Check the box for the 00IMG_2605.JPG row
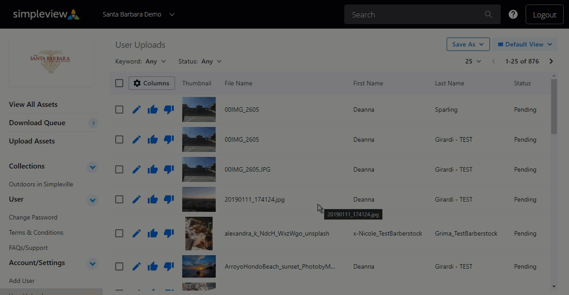 (x=119, y=169)
